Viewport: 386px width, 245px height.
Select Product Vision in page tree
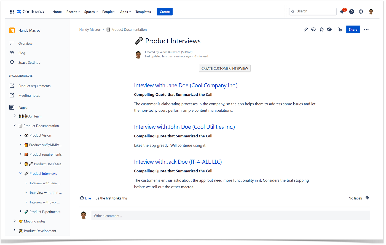point(40,135)
